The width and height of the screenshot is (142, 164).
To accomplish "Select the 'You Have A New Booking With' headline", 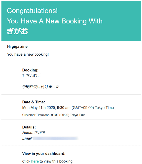I will pos(55,21).
